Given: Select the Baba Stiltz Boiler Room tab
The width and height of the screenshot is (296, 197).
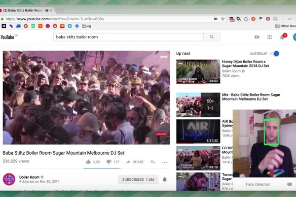Looking at the screenshot, I should pos(25,10).
